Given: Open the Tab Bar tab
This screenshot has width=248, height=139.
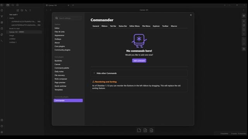Looking at the screenshot, I should (x=113, y=26).
